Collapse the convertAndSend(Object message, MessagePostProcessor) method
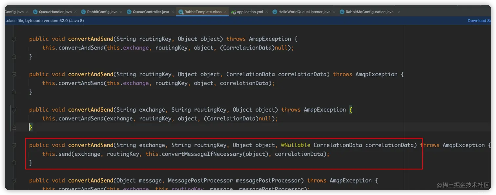Viewport: 496px width, 195px height. 14,180
